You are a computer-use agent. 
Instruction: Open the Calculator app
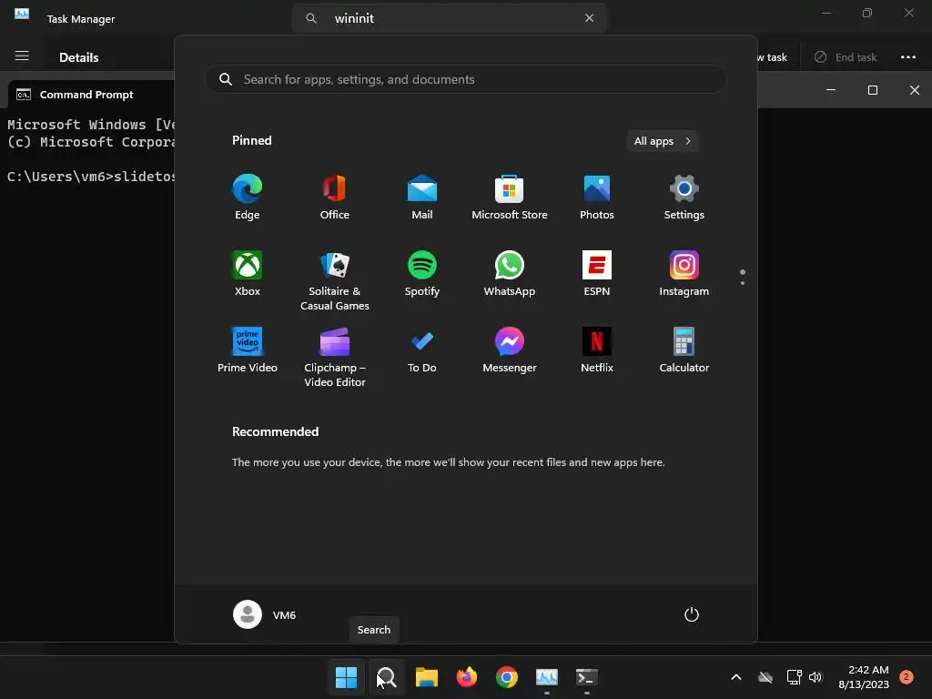pos(684,350)
